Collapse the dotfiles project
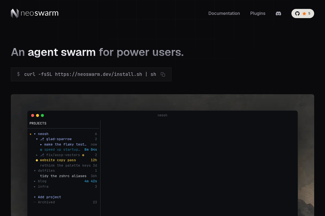The image size is (325, 216). point(35,171)
